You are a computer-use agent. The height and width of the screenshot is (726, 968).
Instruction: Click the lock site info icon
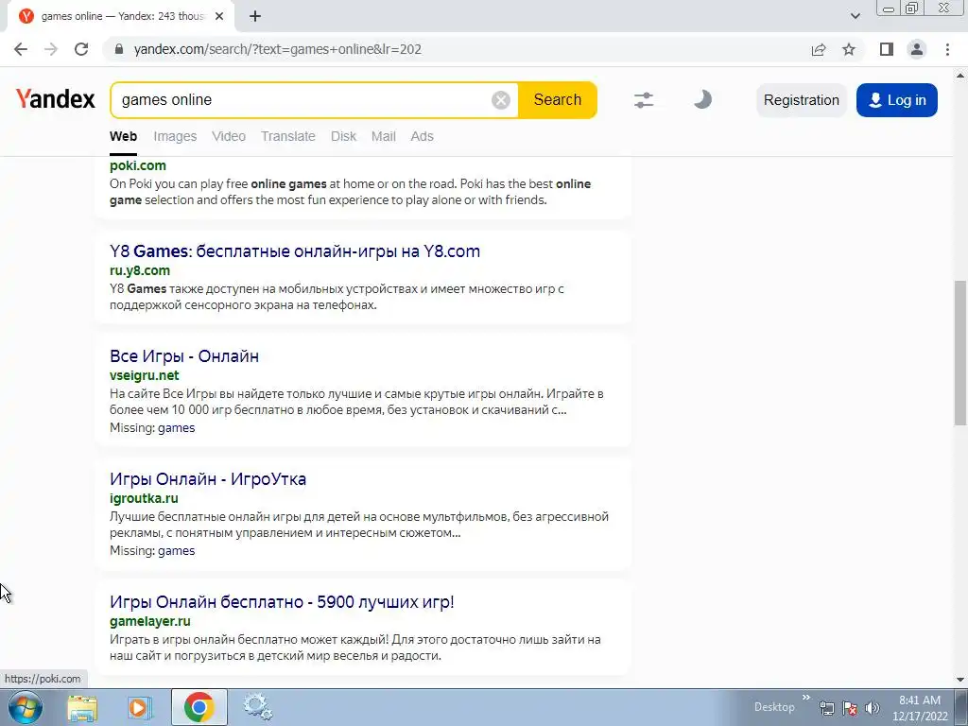120,49
